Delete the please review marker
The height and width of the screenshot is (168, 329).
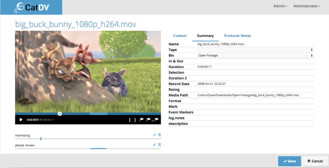(x=159, y=144)
